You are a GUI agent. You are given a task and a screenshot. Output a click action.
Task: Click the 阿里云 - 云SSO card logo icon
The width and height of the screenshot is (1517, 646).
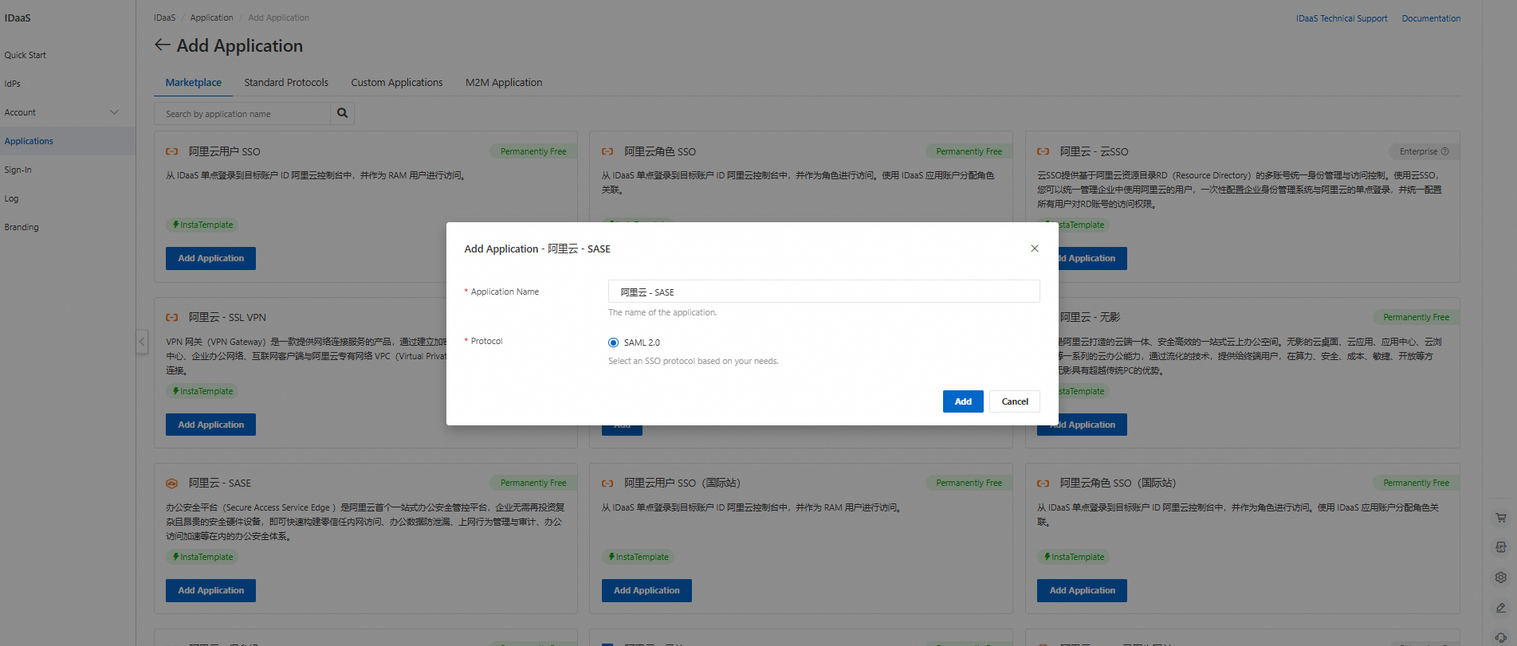tap(1043, 151)
